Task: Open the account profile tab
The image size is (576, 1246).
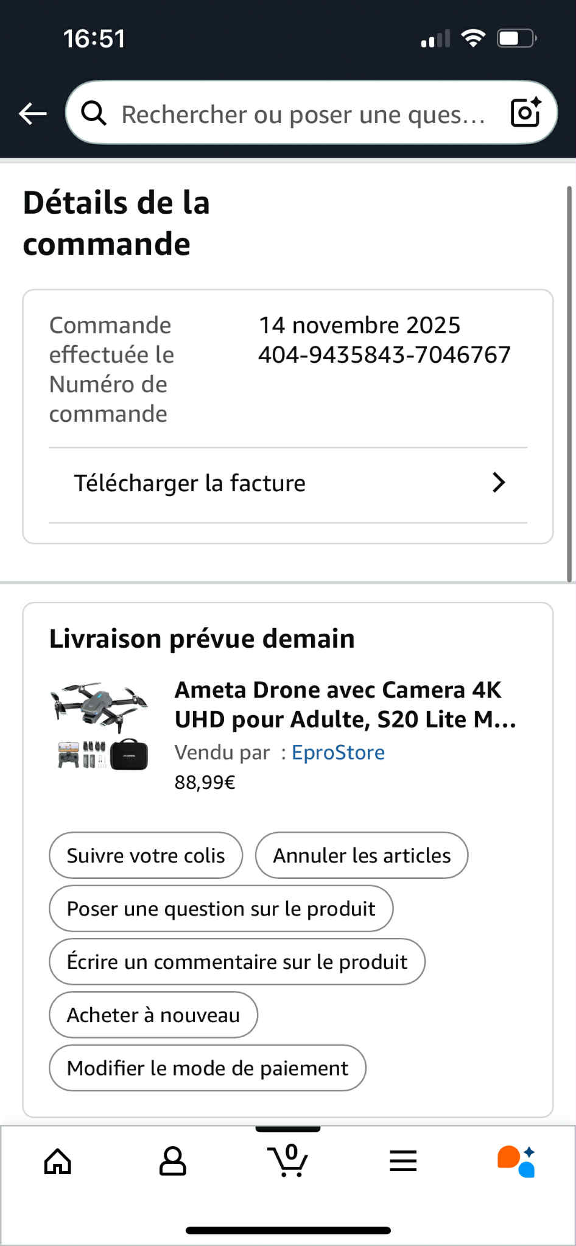Action: click(173, 1161)
